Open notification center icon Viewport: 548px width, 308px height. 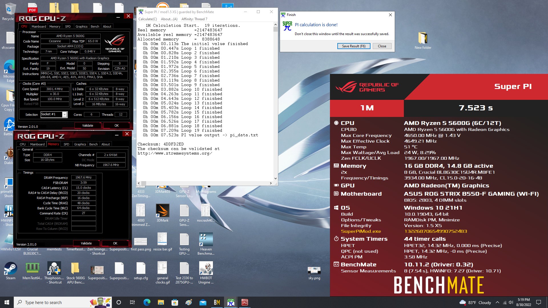point(539,302)
